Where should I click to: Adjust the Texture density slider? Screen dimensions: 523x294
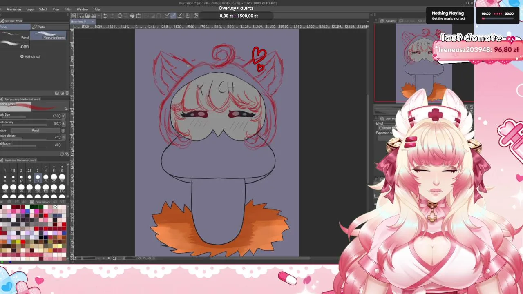(x=25, y=138)
